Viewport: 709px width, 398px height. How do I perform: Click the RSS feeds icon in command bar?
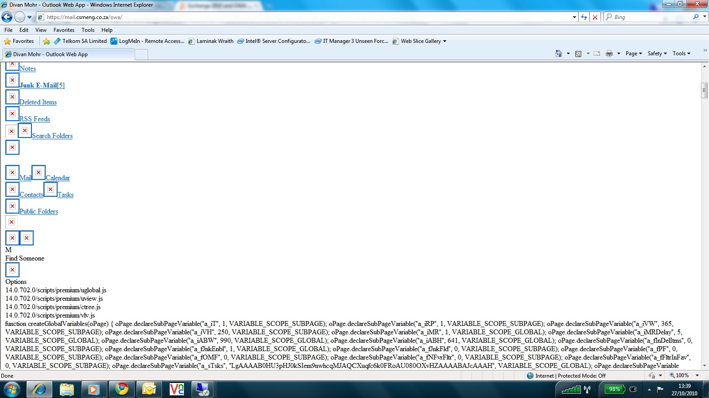pyautogui.click(x=578, y=54)
